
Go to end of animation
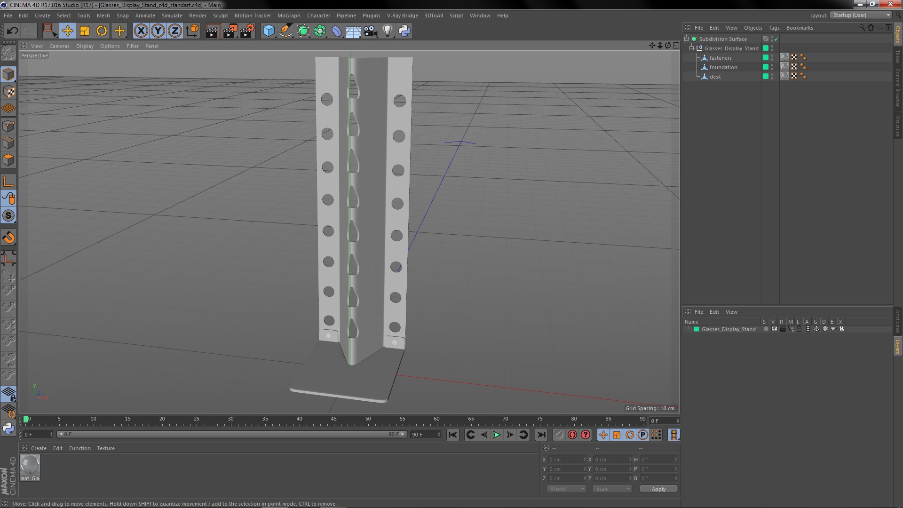541,435
